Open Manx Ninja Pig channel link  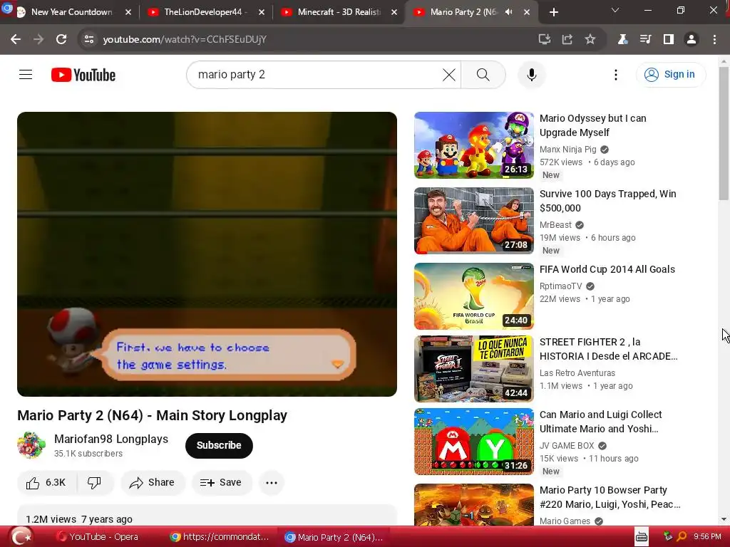[568, 150]
